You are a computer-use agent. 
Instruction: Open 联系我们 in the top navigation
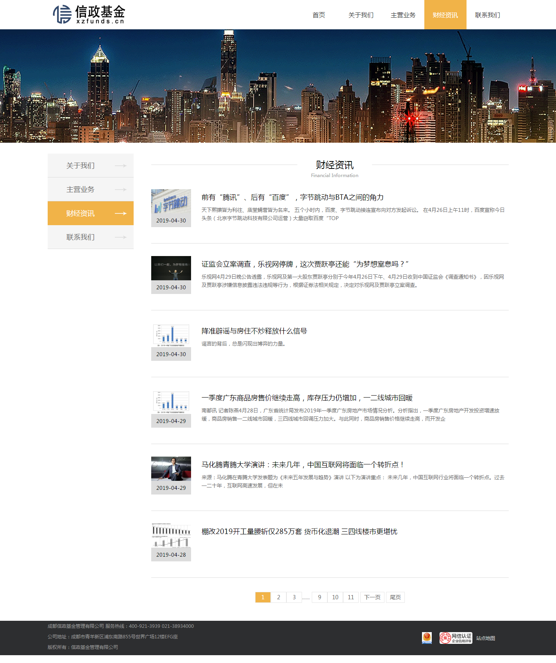[x=487, y=15]
